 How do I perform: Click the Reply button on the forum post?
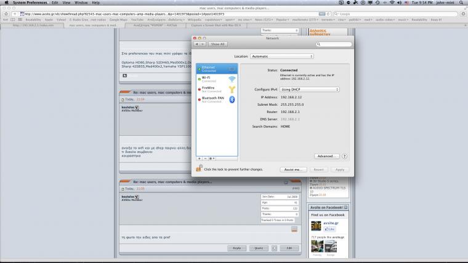pos(236,248)
